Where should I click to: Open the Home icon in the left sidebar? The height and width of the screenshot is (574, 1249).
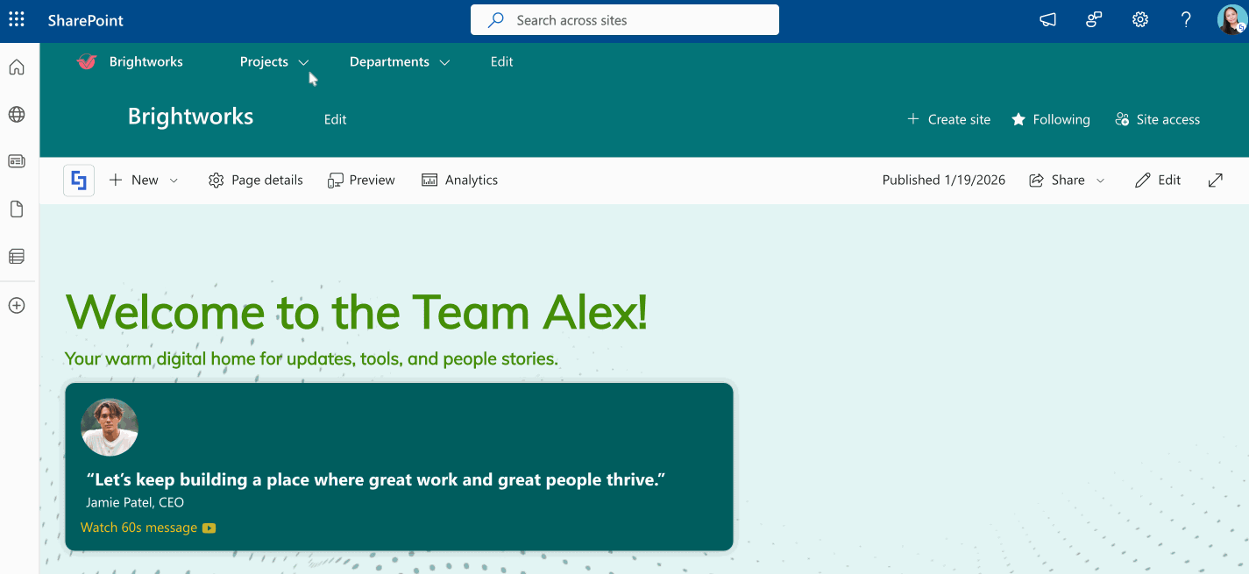click(x=17, y=67)
